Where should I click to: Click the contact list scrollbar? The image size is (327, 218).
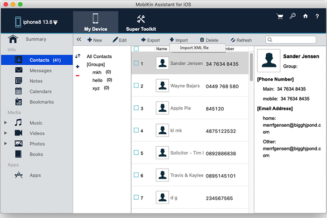tap(251, 67)
